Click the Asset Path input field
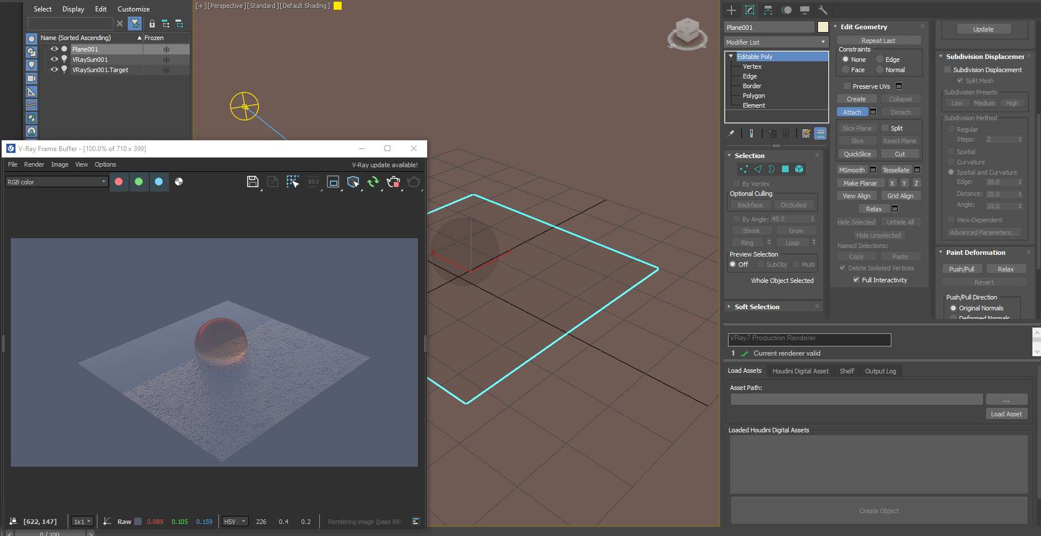1041x536 pixels. (856, 399)
